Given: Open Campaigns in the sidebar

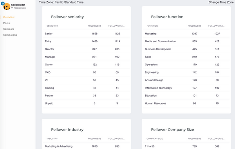Looking at the screenshot, I should coord(10,35).
